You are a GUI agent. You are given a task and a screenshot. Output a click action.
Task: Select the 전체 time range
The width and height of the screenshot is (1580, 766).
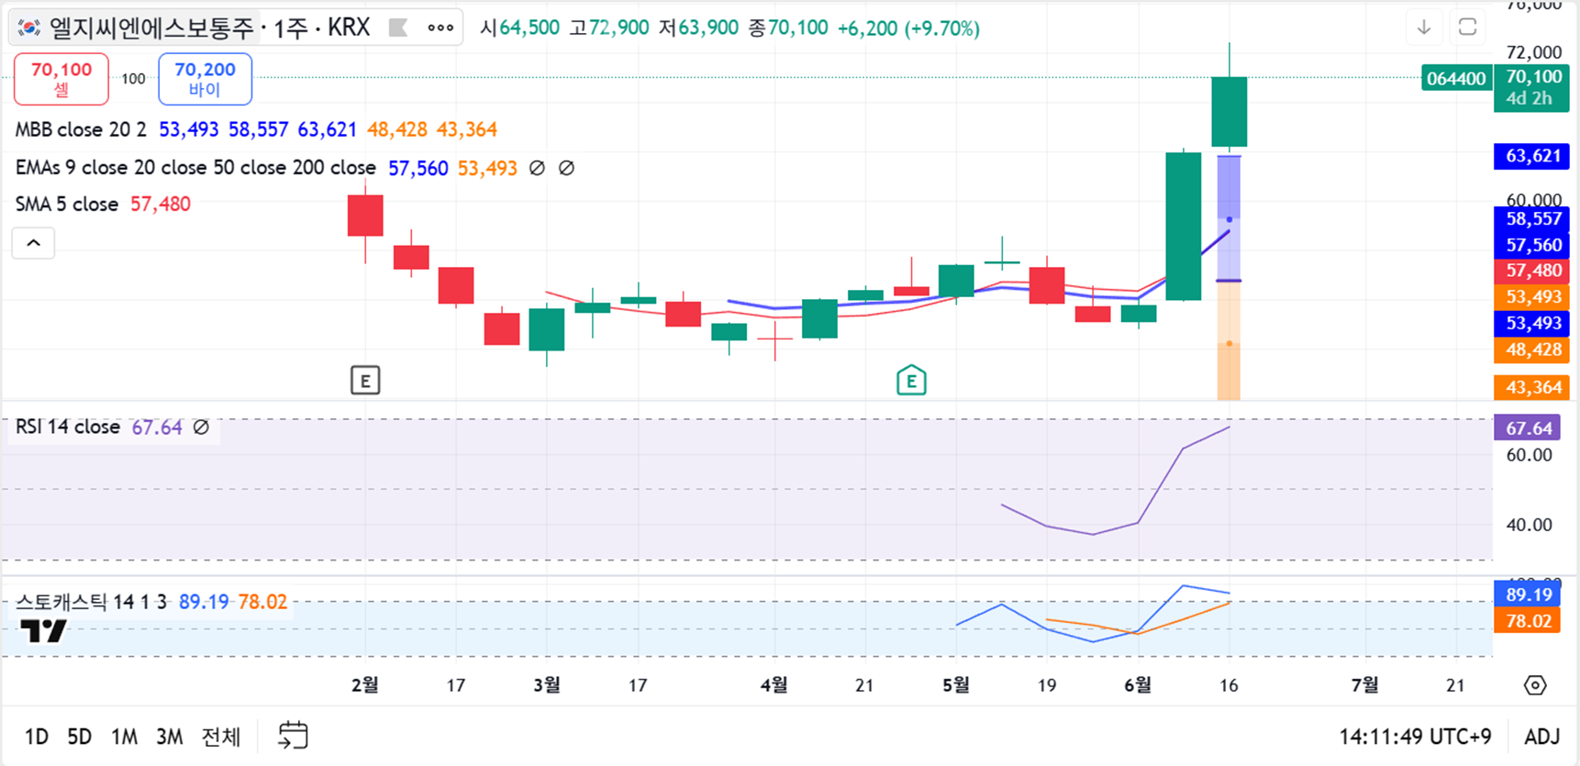(x=221, y=737)
